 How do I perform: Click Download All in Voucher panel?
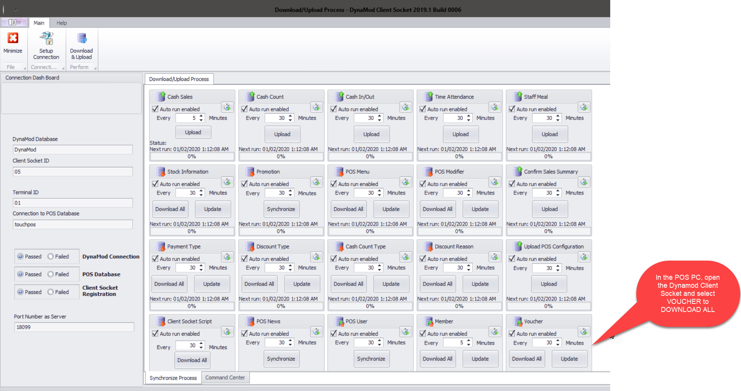[x=527, y=359]
